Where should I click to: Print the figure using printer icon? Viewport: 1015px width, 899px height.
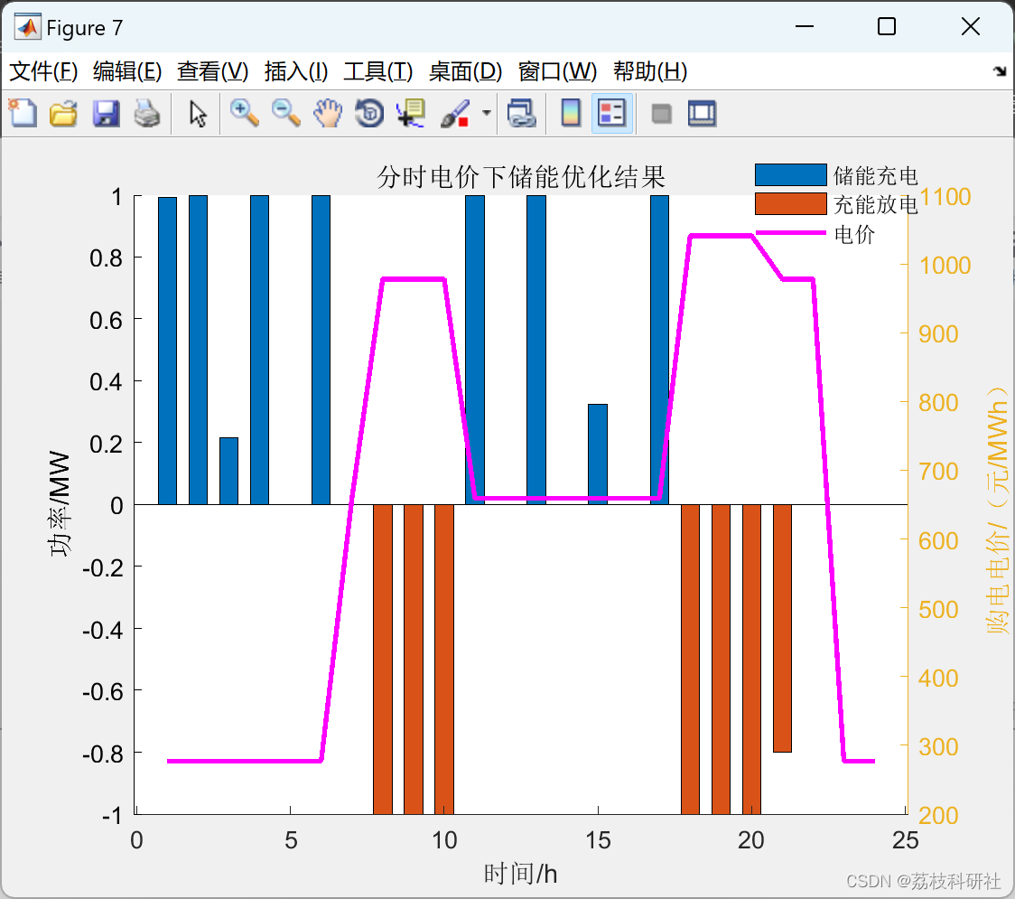click(147, 113)
